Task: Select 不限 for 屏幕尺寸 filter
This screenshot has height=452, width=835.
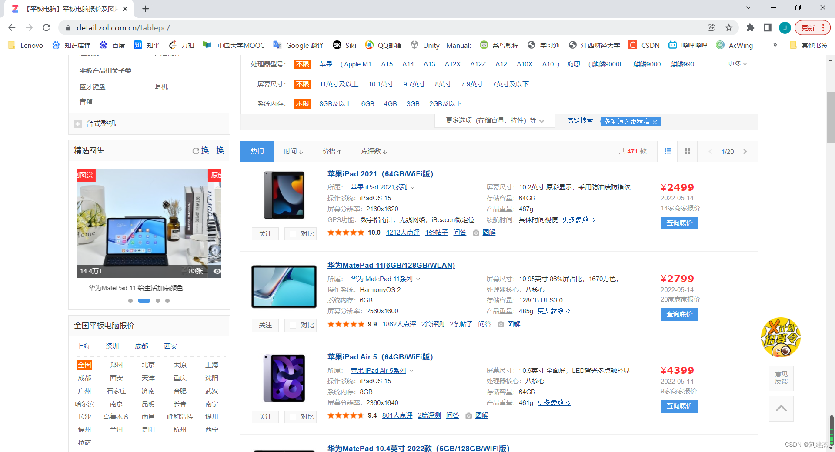Action: [x=302, y=84]
